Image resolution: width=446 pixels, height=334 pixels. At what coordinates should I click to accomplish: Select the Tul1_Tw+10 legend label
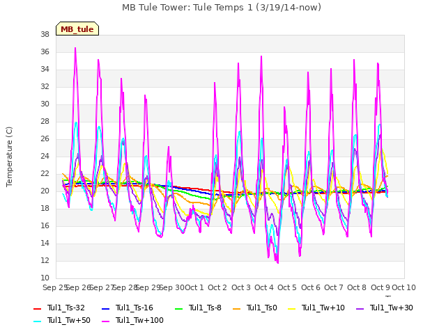[x=323, y=308]
